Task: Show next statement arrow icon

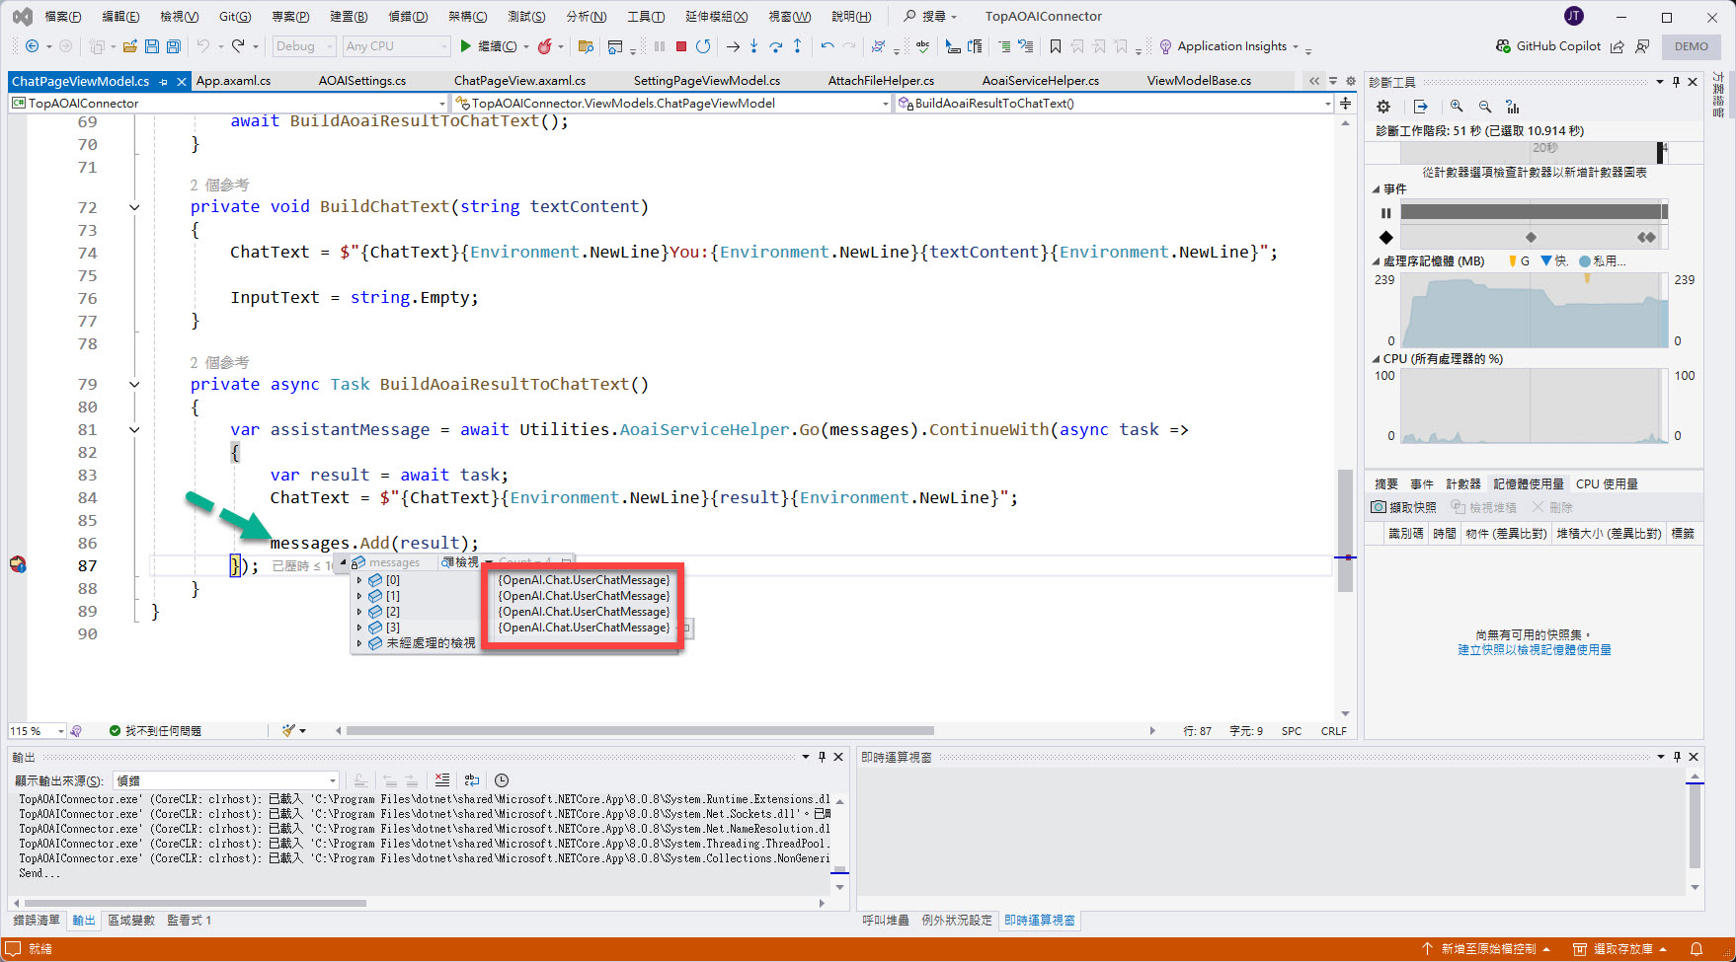Action: click(732, 46)
